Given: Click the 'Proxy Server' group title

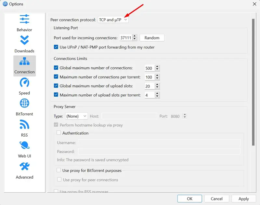Looking at the screenshot, I should tap(64, 106).
